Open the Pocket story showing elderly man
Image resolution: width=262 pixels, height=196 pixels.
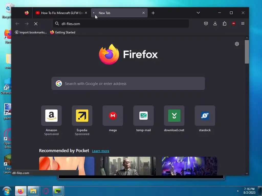(x=128, y=166)
